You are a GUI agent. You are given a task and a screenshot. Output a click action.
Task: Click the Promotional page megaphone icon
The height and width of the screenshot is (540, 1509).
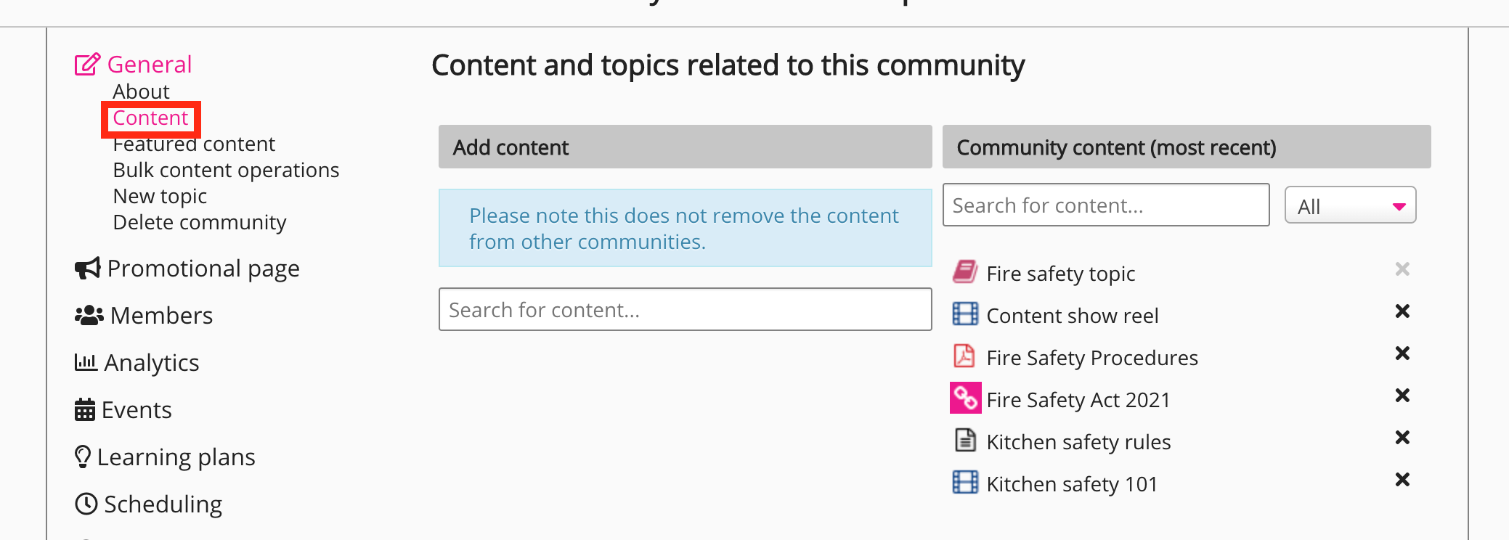coord(87,269)
